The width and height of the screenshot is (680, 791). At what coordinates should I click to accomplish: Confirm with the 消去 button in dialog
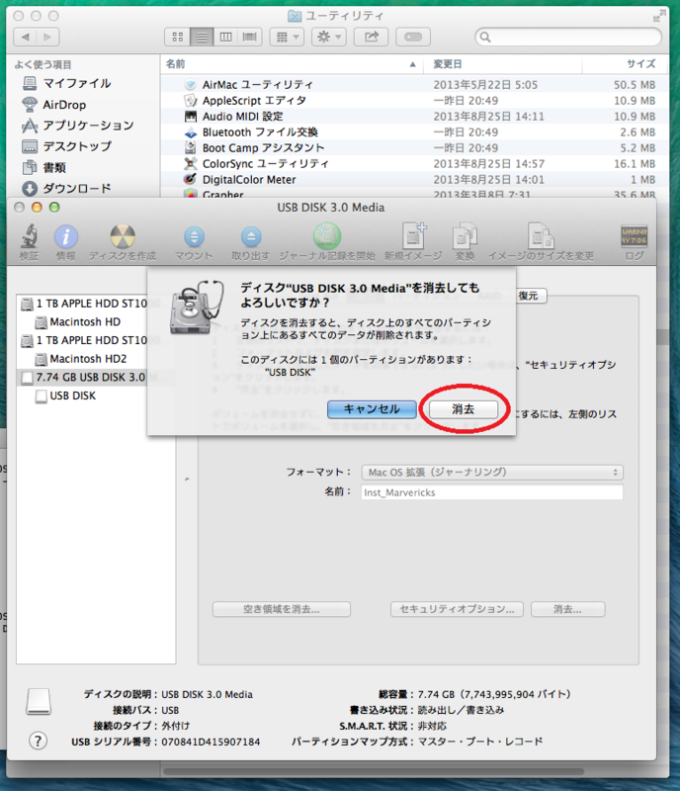(x=464, y=409)
